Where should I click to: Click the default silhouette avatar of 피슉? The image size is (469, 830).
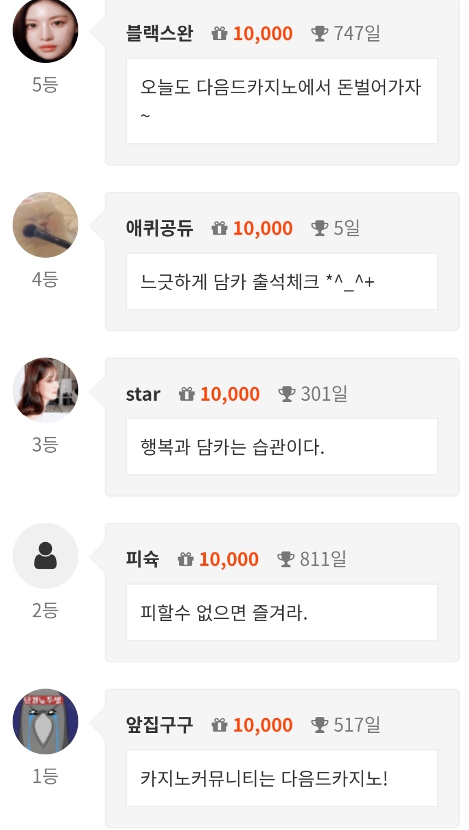pos(45,556)
